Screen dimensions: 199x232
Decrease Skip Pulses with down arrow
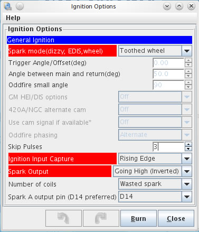coord(188,149)
